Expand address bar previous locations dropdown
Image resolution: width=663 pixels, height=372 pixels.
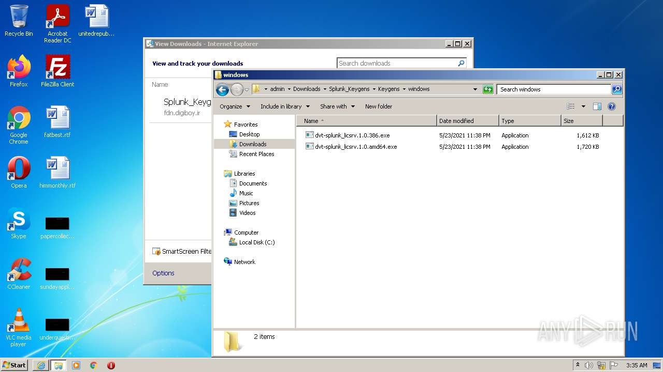click(x=475, y=89)
